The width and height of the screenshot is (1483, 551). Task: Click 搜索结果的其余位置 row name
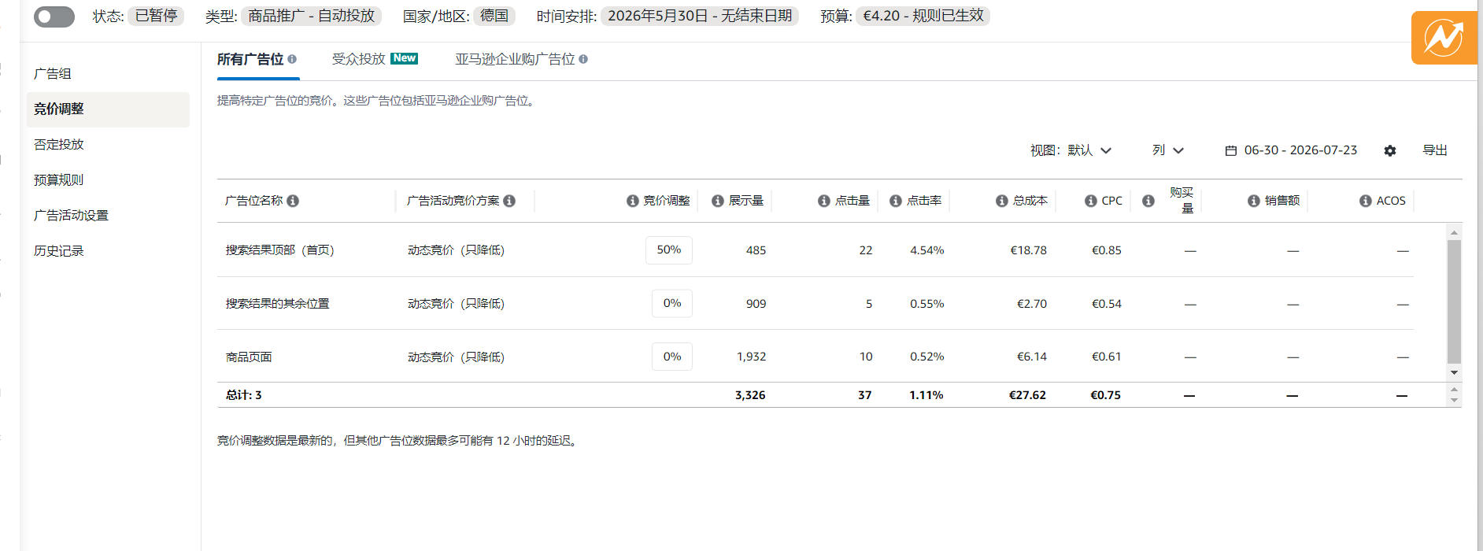point(278,304)
